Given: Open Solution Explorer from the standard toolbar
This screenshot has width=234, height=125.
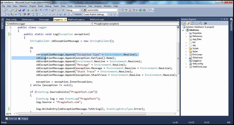Looking at the screenshot, I should tap(122, 10).
